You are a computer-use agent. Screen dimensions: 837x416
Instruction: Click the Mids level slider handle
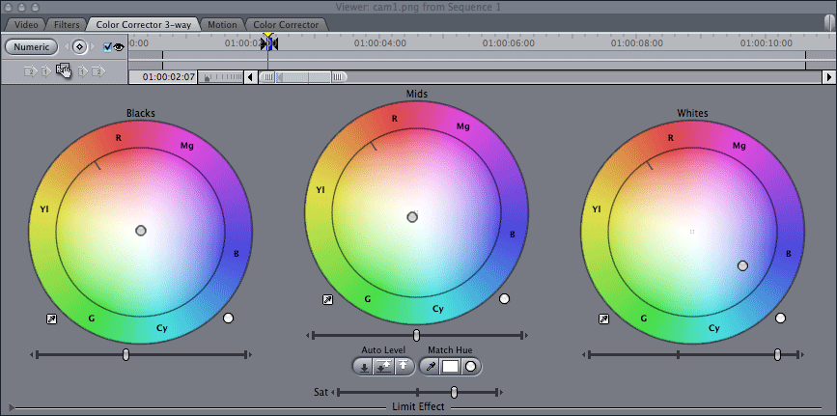click(416, 335)
